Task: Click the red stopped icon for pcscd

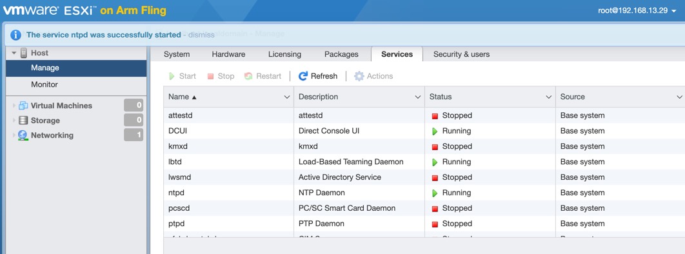Action: 435,209
